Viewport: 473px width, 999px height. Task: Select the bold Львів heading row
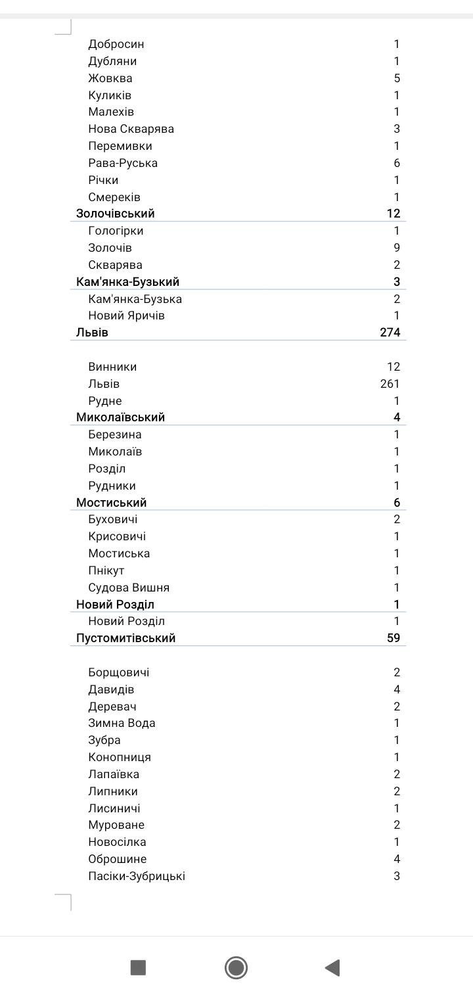(93, 333)
